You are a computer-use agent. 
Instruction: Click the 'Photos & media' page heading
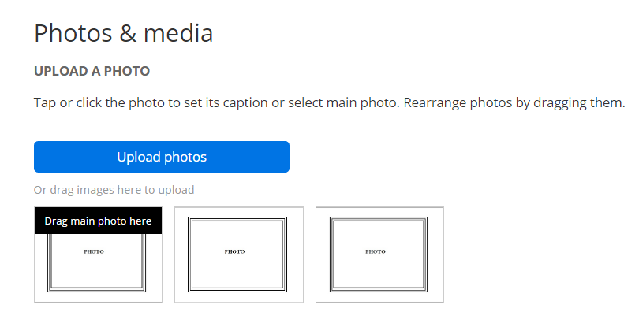point(124,33)
